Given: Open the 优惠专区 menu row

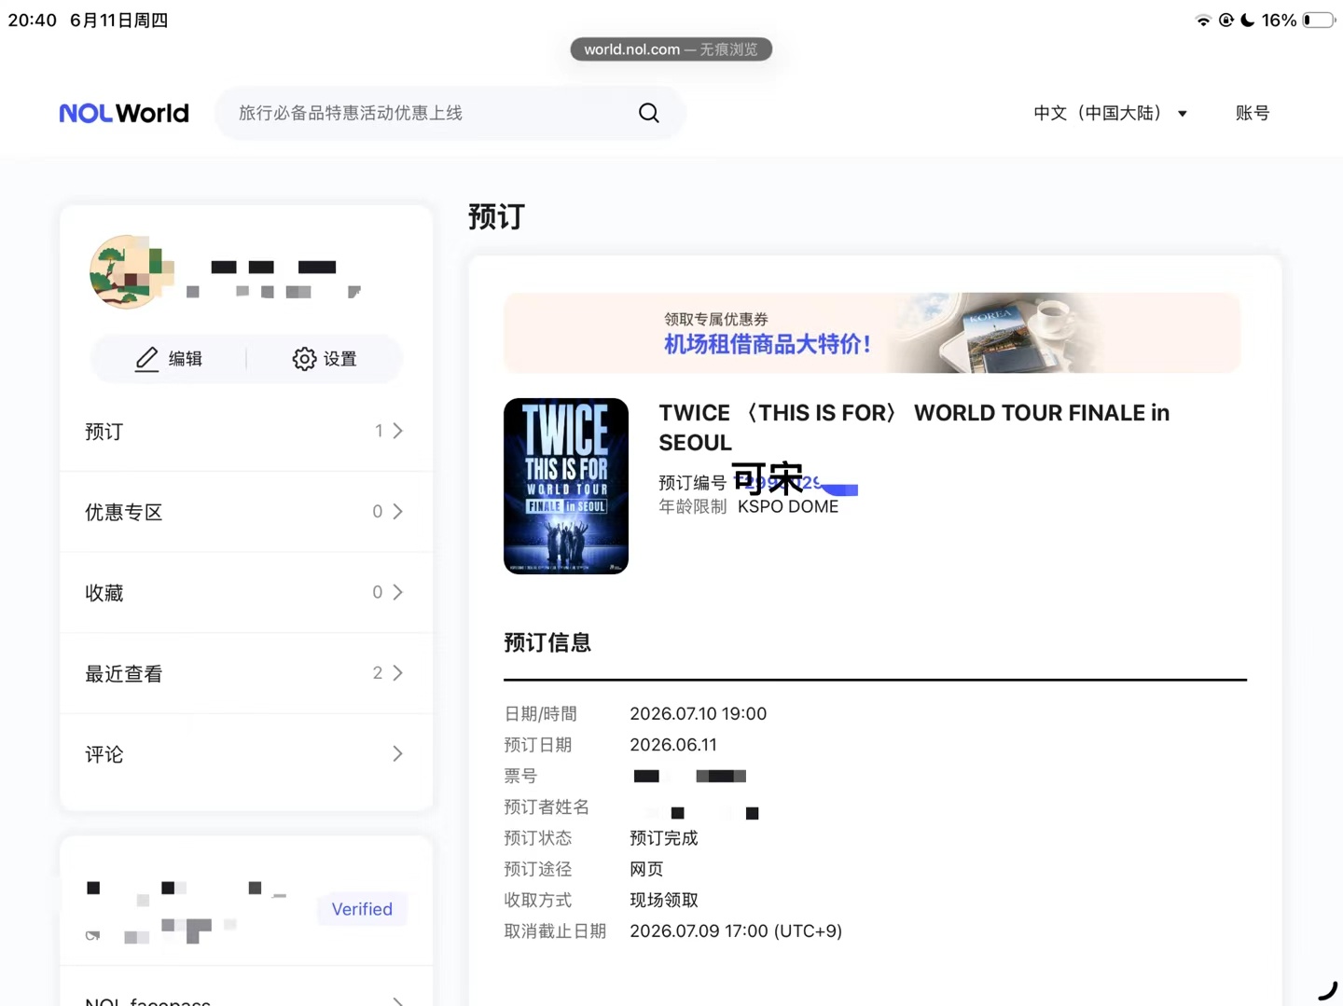Looking at the screenshot, I should pos(246,512).
